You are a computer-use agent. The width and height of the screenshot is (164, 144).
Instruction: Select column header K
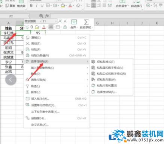pyautogui.click(x=157, y=23)
